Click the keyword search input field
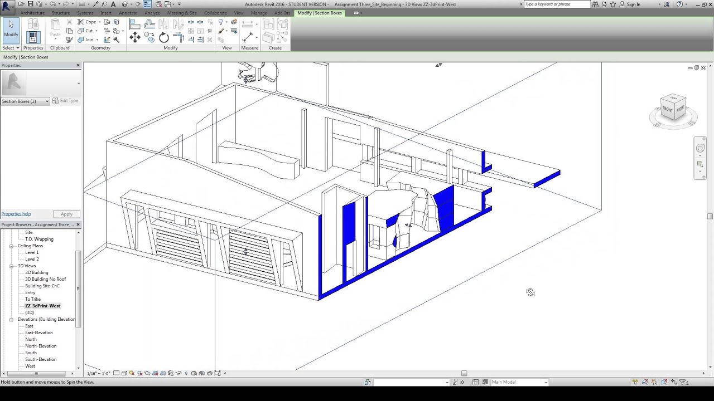This screenshot has width=714, height=401. (x=557, y=4)
